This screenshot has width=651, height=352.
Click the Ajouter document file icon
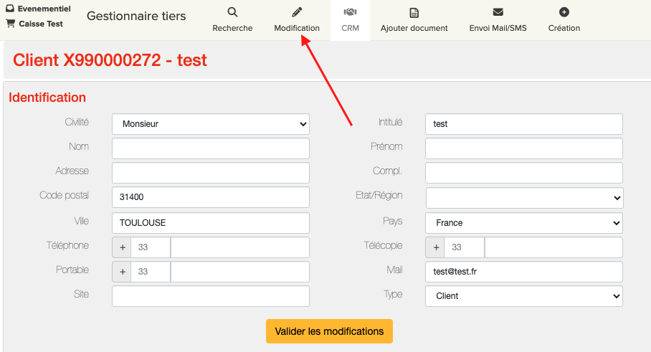pos(414,13)
